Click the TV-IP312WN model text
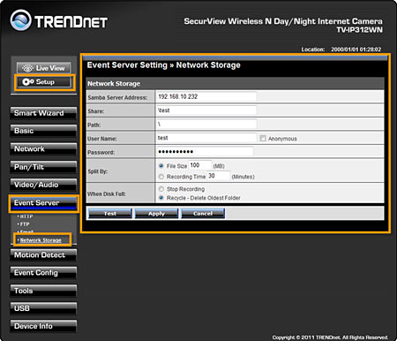The height and width of the screenshot is (341, 397). pyautogui.click(x=359, y=30)
